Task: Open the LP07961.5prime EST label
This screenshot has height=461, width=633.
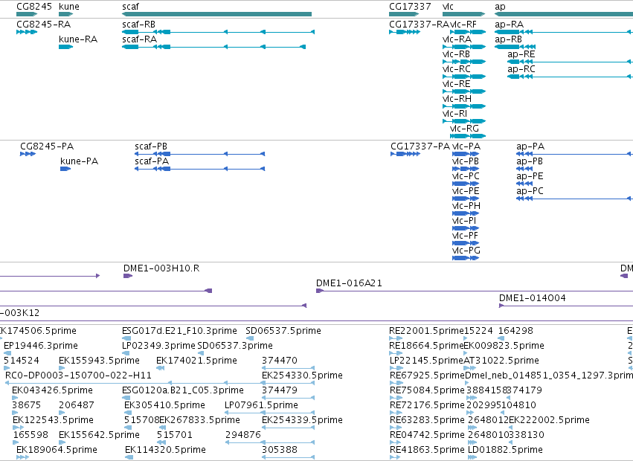Action: pos(261,405)
